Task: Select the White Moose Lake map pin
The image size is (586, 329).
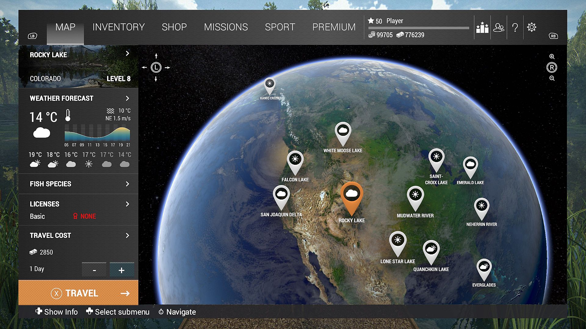Action: point(343,132)
